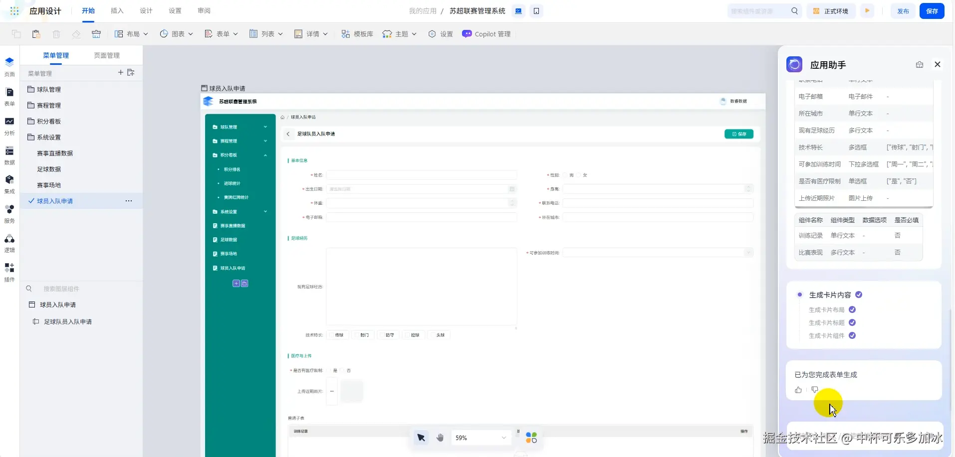
Task: Open the 插入 ribbon tab
Action: tap(117, 11)
